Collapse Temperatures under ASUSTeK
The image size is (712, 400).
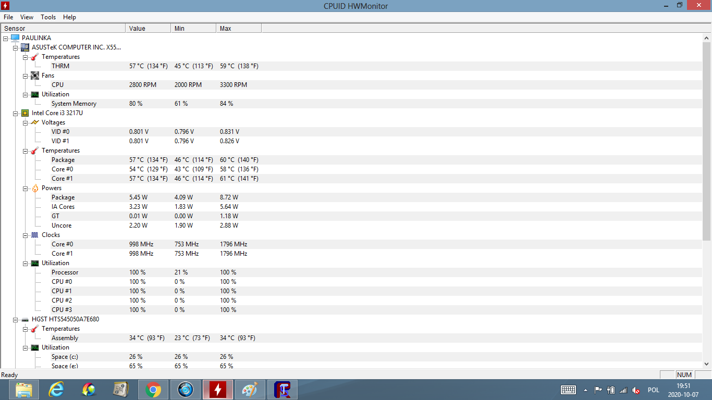pos(26,57)
